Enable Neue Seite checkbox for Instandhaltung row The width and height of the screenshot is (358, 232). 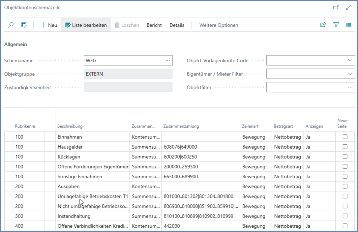345,216
